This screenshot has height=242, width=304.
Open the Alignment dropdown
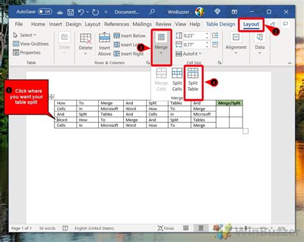tap(236, 44)
